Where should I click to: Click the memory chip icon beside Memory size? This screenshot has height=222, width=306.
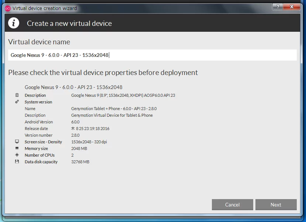pyautogui.click(x=17, y=148)
